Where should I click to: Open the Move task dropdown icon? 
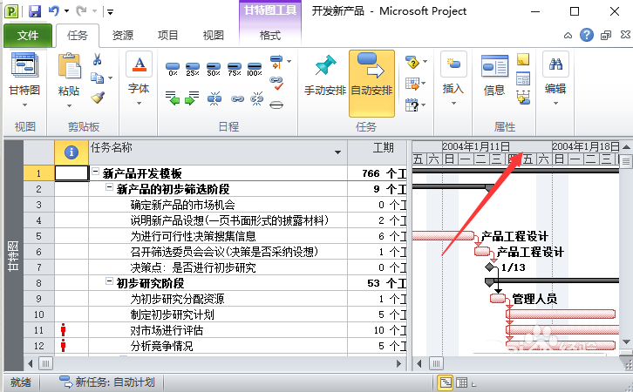tap(416, 84)
